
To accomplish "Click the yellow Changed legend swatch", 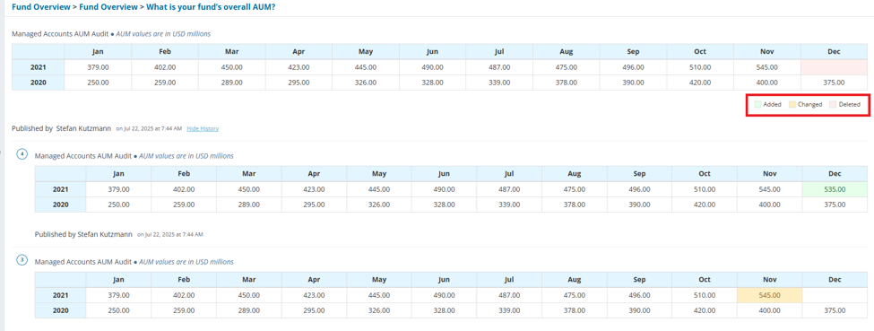I will tap(792, 104).
